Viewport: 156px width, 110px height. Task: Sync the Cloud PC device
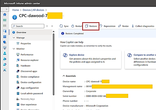[x=64, y=26]
